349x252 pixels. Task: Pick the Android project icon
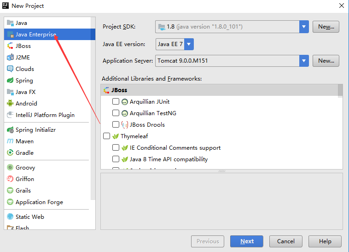10,104
